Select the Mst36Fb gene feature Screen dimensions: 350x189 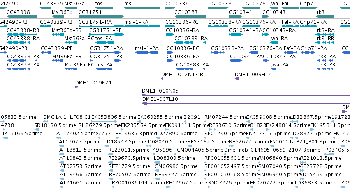[58, 16]
